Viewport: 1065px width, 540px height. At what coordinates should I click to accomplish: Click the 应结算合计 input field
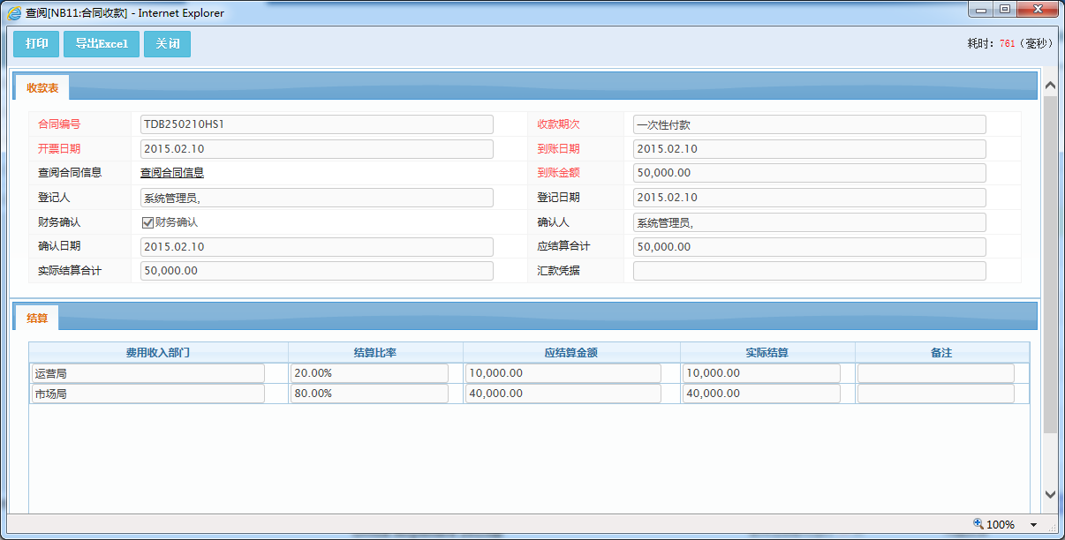810,247
